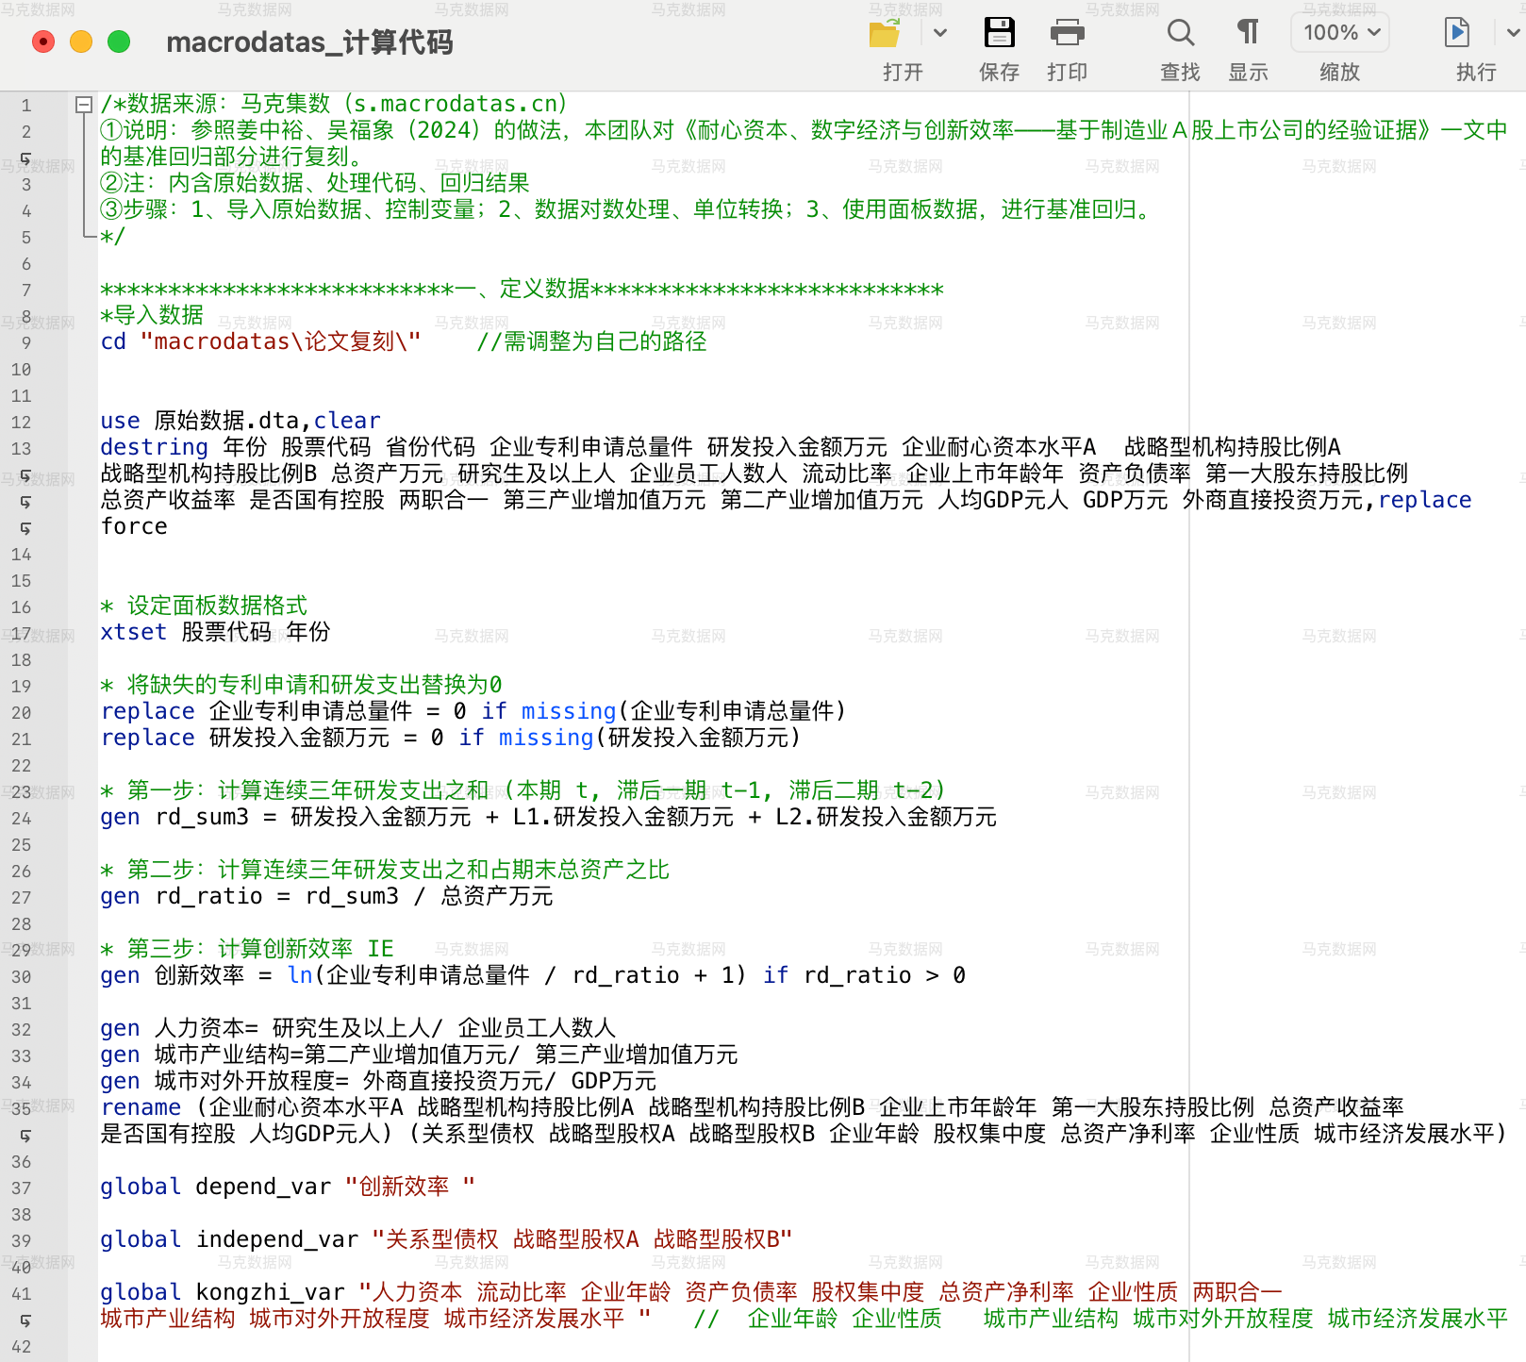The height and width of the screenshot is (1362, 1526).
Task: Click the comment '* 设定面板数据格式'
Action: 204,606
